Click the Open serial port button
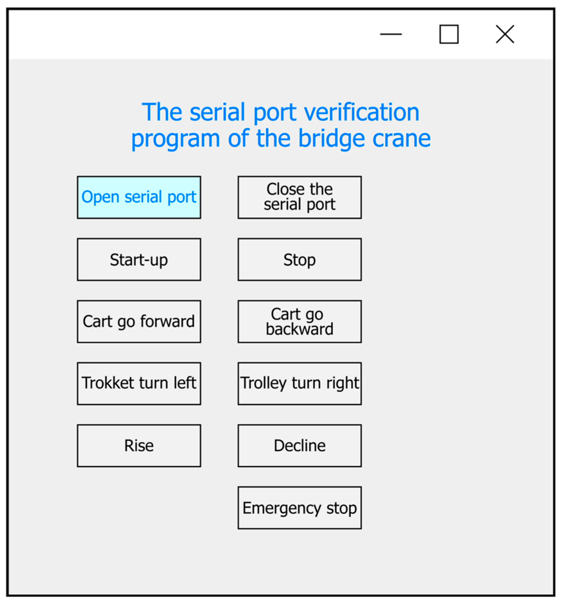 point(139,197)
